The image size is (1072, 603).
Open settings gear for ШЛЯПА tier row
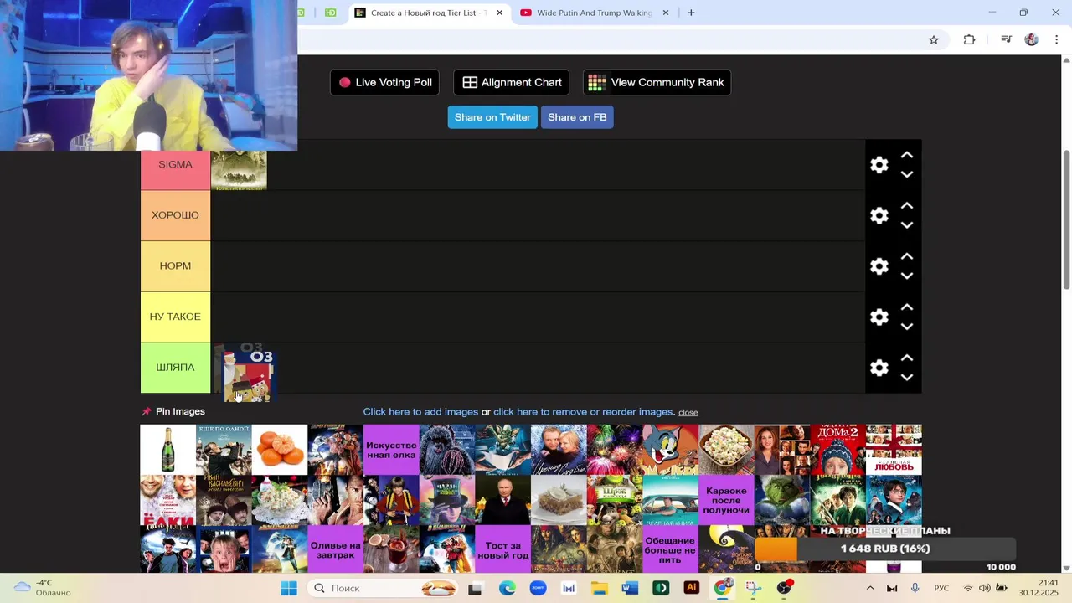coord(879,368)
